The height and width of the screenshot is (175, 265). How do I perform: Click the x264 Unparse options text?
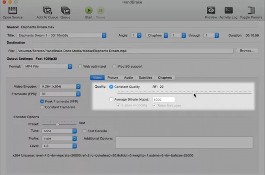coord(103,155)
